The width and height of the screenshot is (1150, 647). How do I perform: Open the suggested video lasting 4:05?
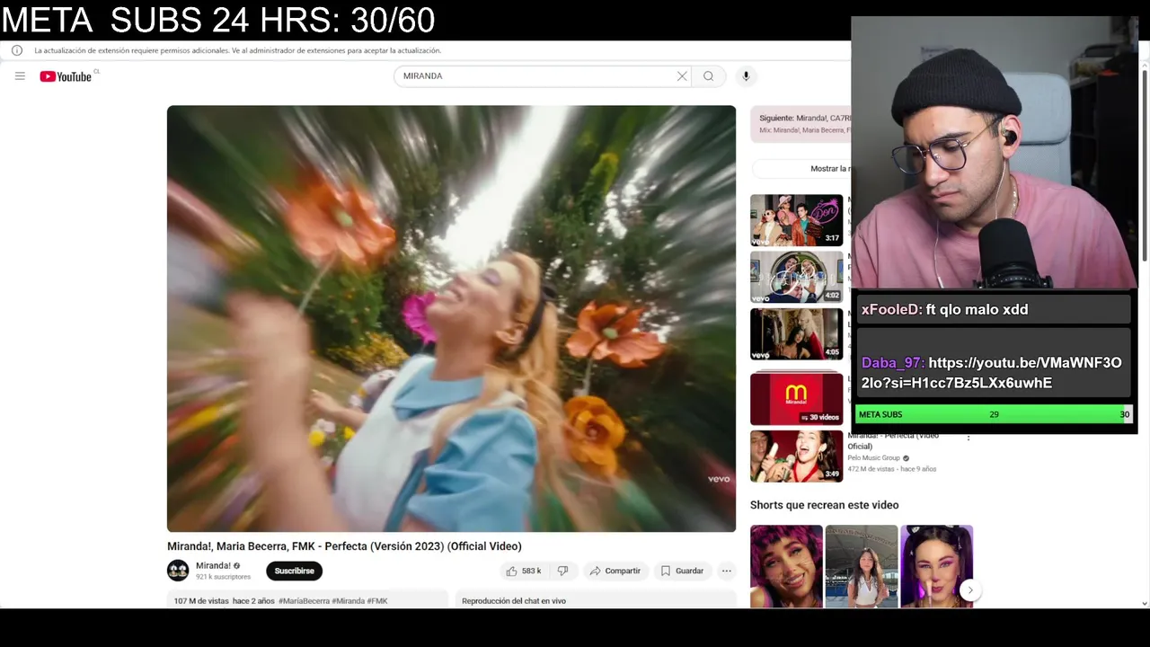pos(797,333)
